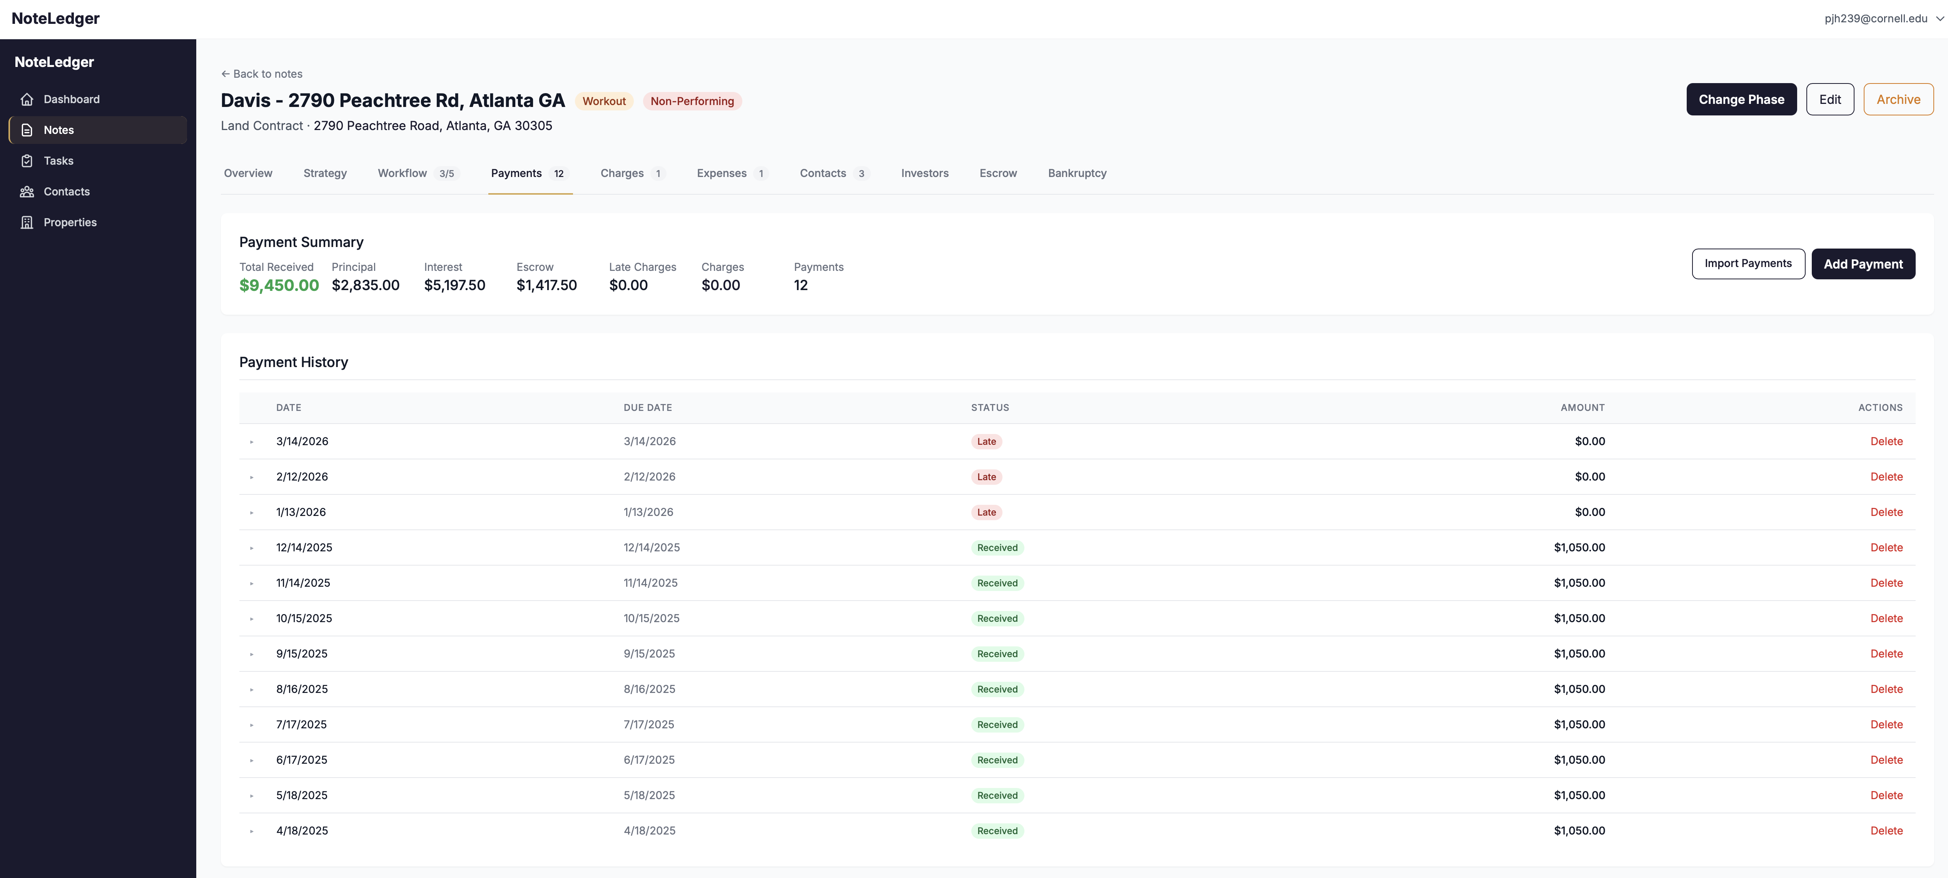Open the Bankruptcy tab

pos(1077,173)
